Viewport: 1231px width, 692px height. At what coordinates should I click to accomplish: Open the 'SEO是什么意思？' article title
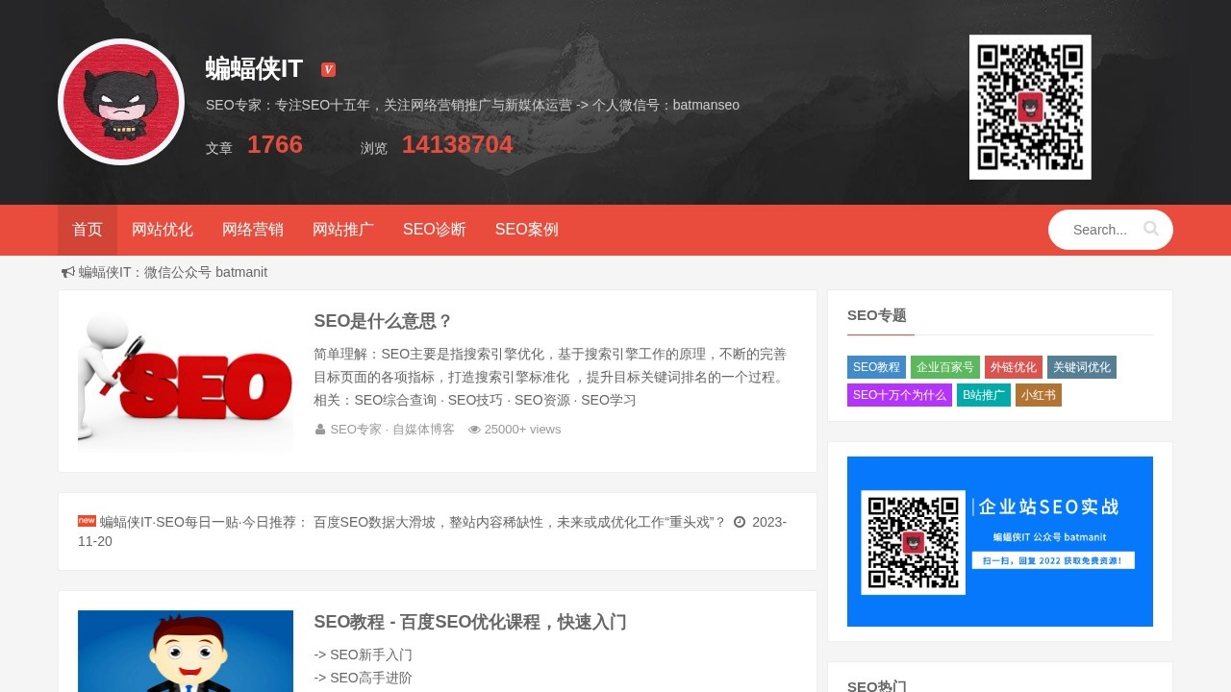(x=383, y=321)
